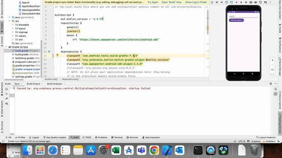Screen dimensions: 282x158
Task: Click the emulator back arrow icon
Action: point(236,2)
